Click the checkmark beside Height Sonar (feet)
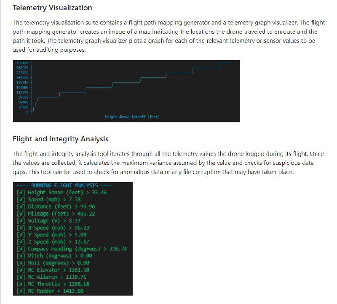Viewport: 337px width, 304px height. point(21,193)
